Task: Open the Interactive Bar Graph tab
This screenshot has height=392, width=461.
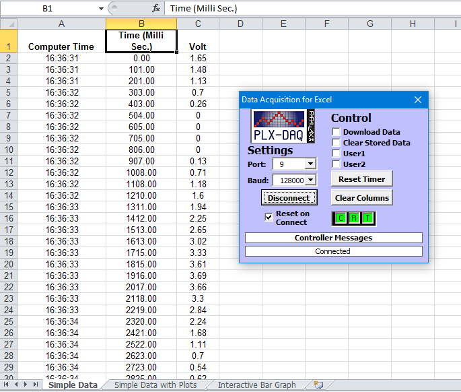Action: [256, 385]
